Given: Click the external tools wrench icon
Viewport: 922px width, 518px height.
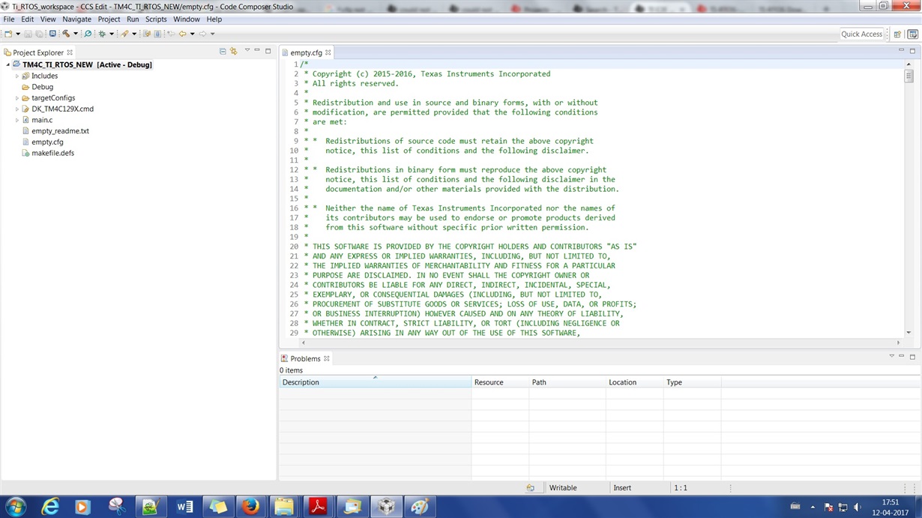Looking at the screenshot, I should coord(124,34).
